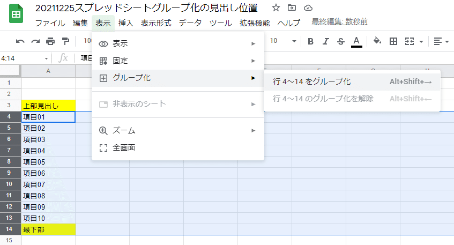Select row 8 header
Viewport: 454px width, 245px height.
[10, 162]
